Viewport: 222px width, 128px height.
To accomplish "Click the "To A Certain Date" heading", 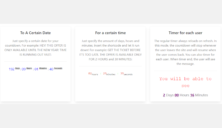I will click(x=35, y=33).
